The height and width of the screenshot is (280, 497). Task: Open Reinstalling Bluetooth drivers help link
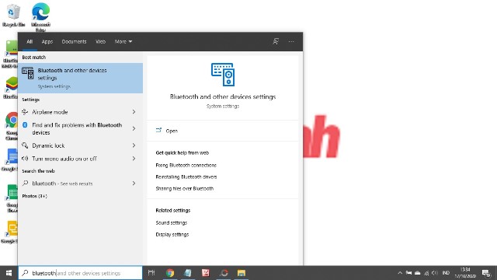(186, 177)
